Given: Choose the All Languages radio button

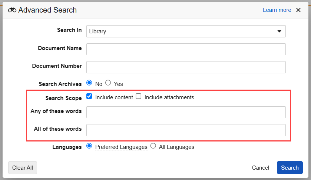Looking at the screenshot, I should click(x=153, y=146).
